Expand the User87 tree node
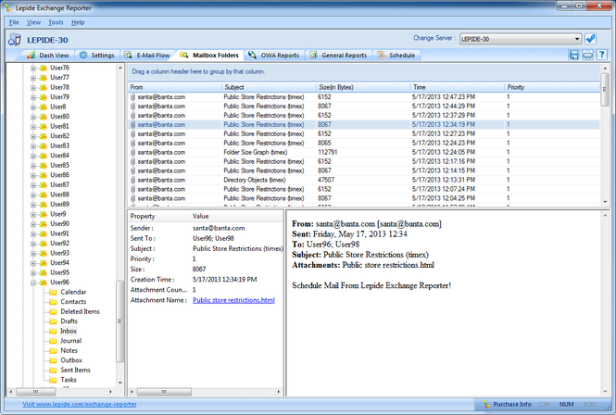The height and width of the screenshot is (415, 616). 33,185
